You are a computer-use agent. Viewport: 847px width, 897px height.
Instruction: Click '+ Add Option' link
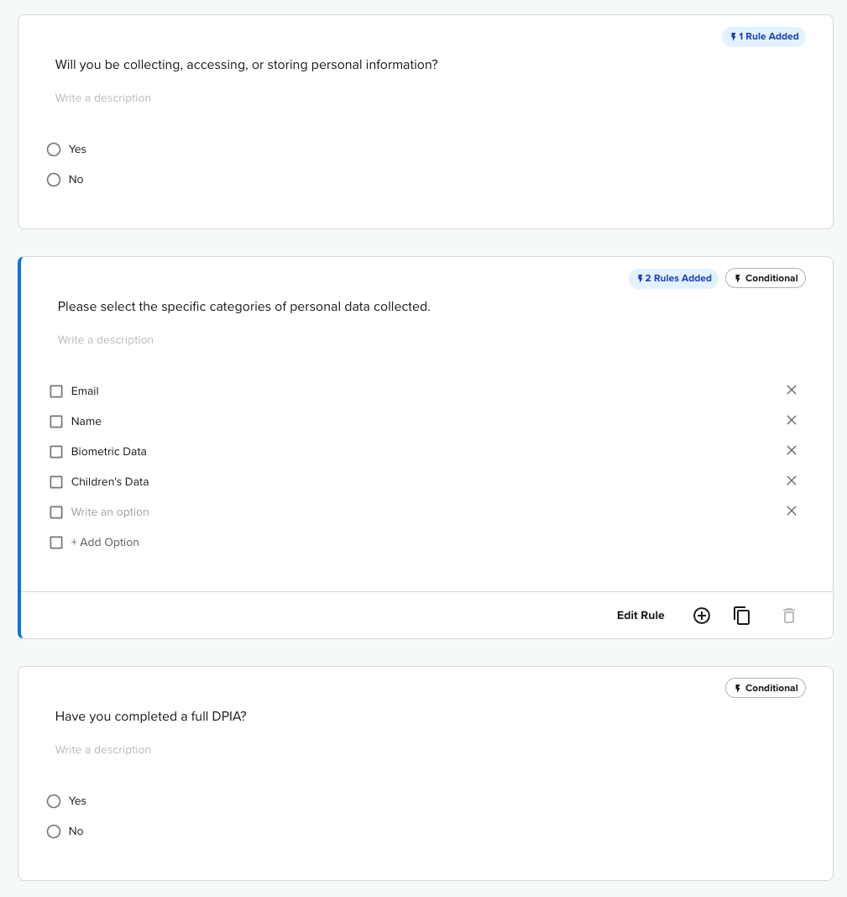pos(105,543)
